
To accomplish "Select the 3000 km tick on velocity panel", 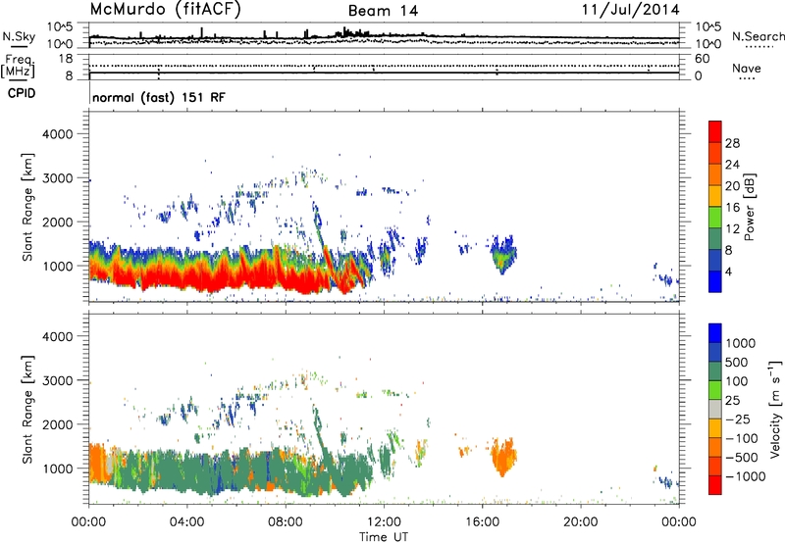I will (x=57, y=380).
